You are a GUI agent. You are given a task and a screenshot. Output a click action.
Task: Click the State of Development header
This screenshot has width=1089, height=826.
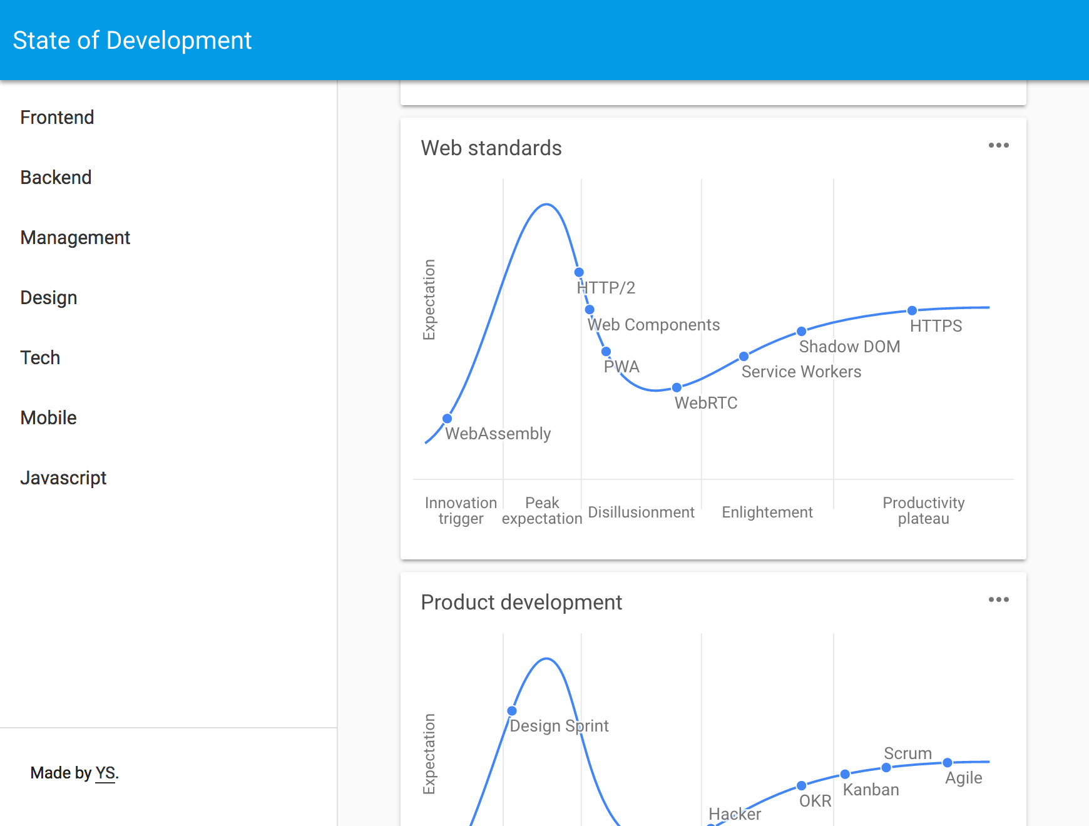[x=132, y=40]
